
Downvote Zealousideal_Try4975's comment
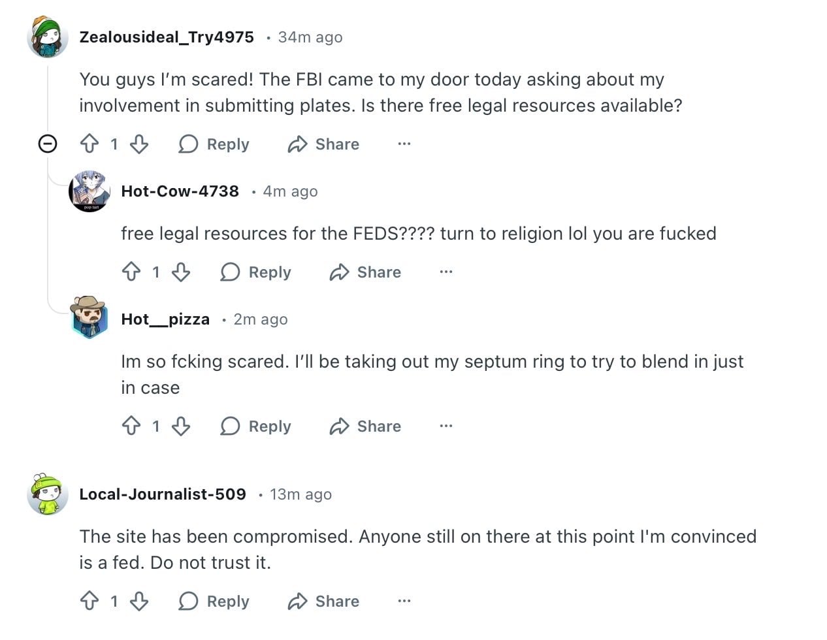point(139,144)
